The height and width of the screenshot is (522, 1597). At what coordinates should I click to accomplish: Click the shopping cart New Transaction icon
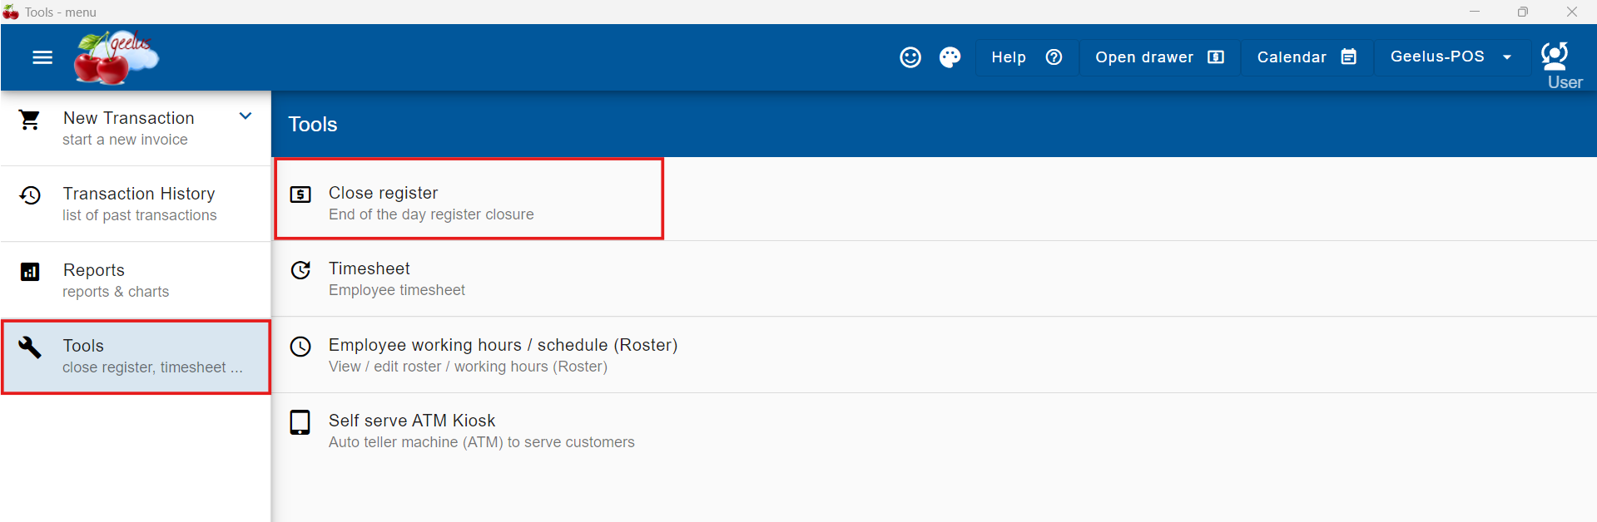[30, 121]
